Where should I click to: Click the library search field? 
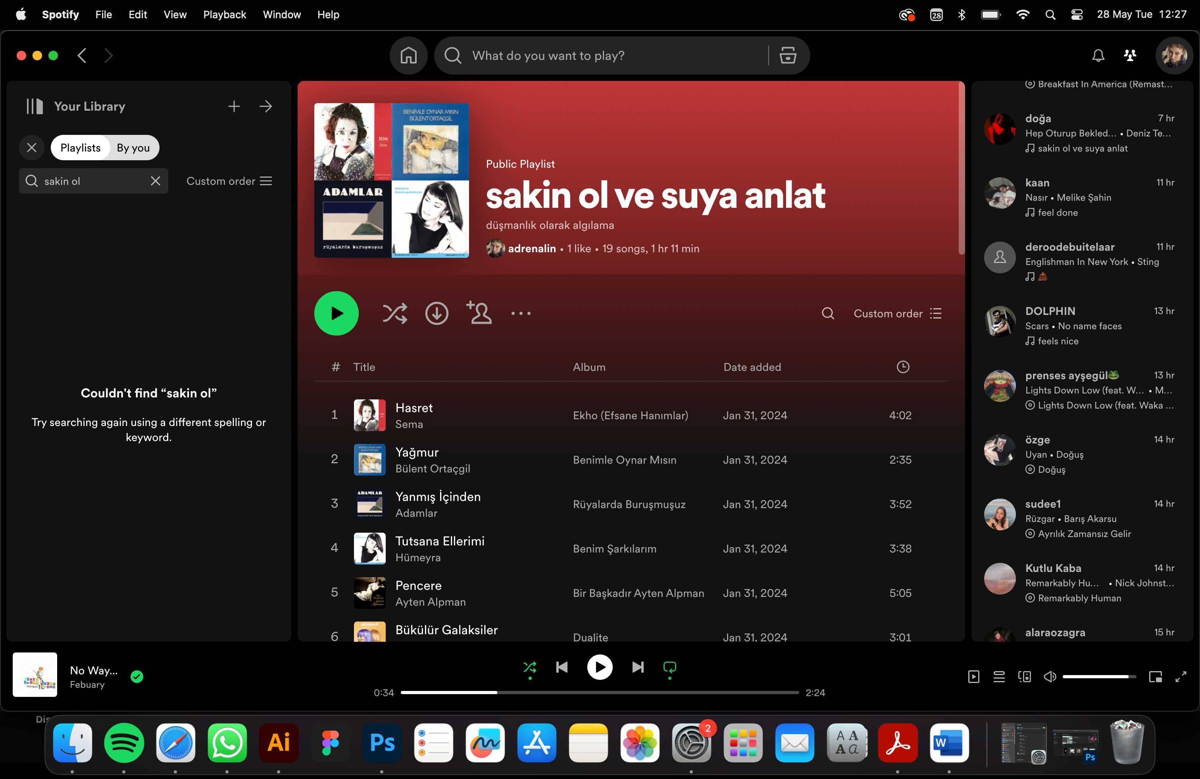[93, 181]
